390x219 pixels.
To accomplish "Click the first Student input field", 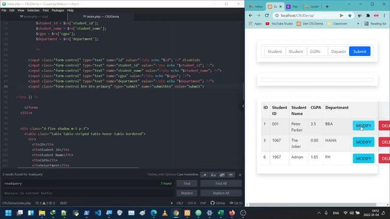I will (x=275, y=51).
